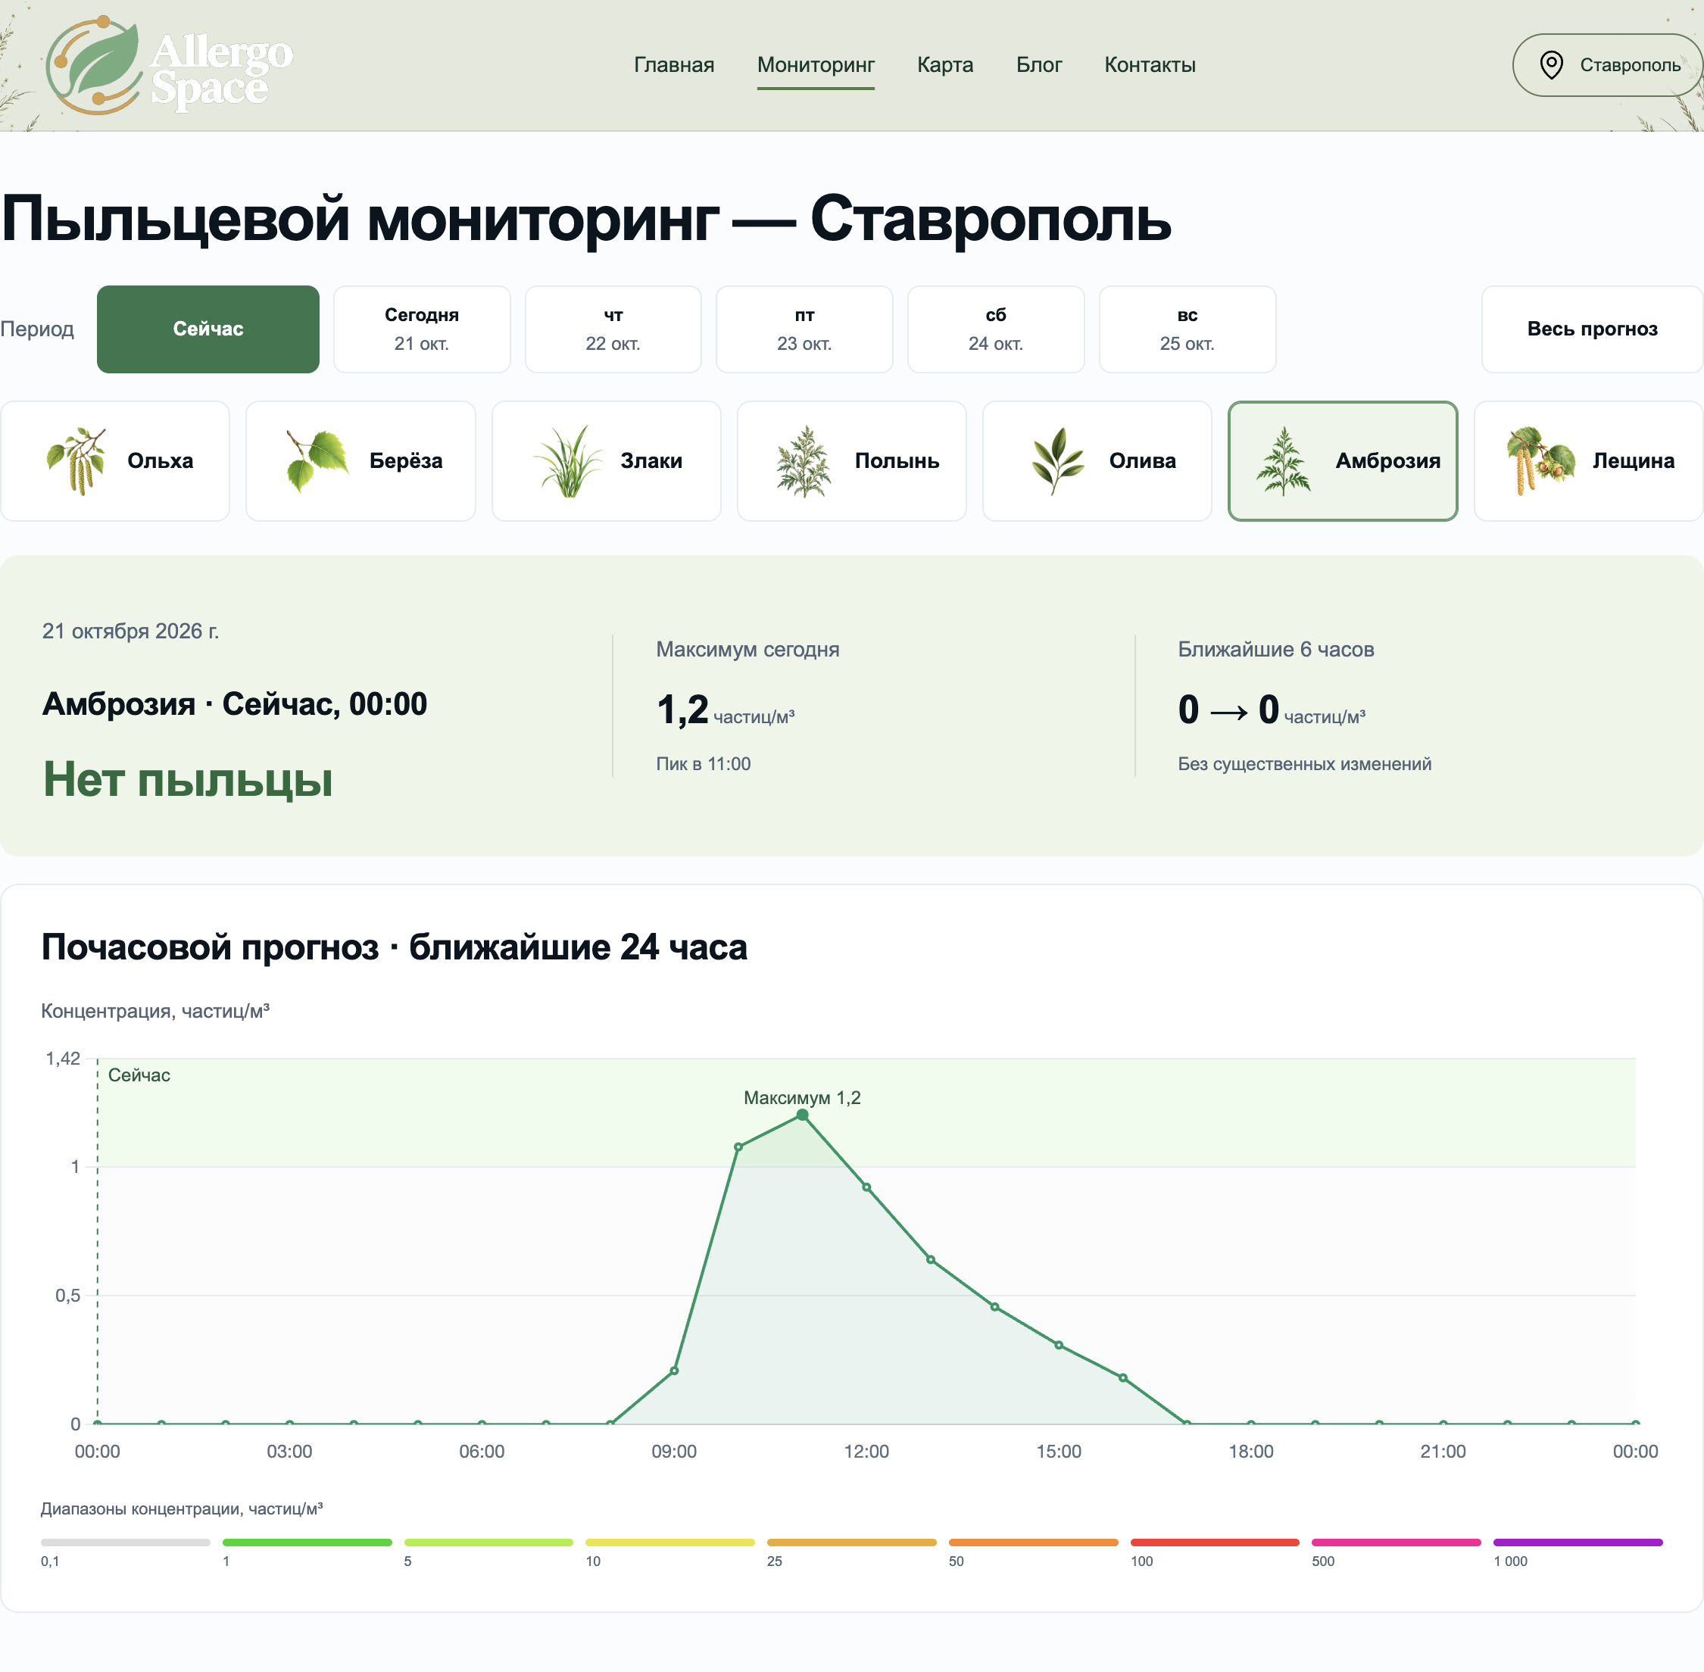Click the Максимум сегодня label
This screenshot has height=1672, width=1704.
(747, 650)
